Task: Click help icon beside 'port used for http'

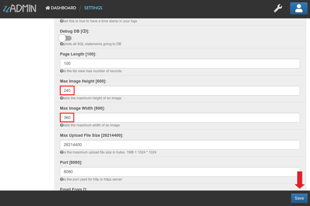Action: [x=62, y=179]
